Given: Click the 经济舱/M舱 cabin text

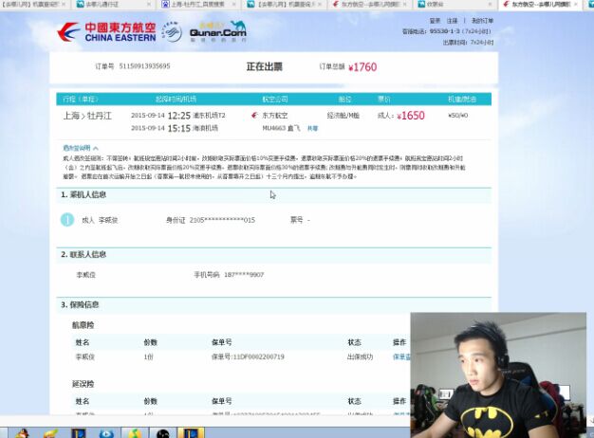Looking at the screenshot, I should pos(343,116).
